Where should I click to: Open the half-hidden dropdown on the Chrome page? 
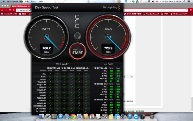pos(128,77)
